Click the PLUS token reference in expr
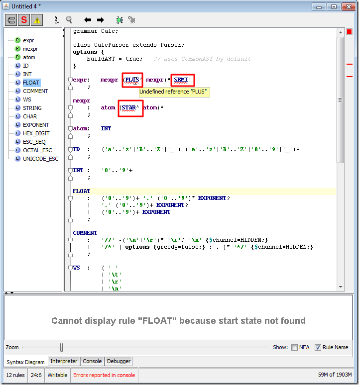 coord(132,80)
